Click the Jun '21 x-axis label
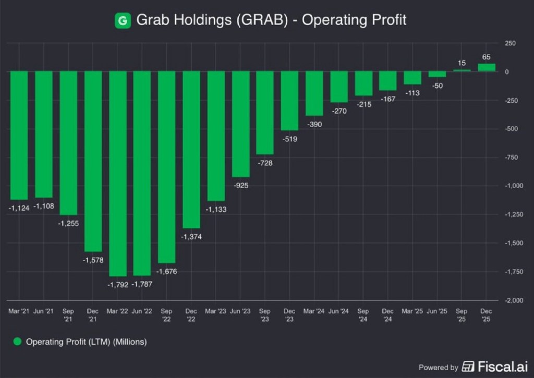534x378 pixels. 43,311
